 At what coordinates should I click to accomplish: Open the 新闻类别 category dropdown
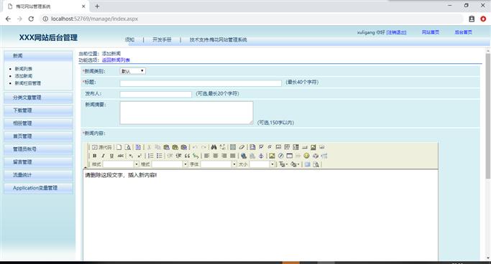132,71
